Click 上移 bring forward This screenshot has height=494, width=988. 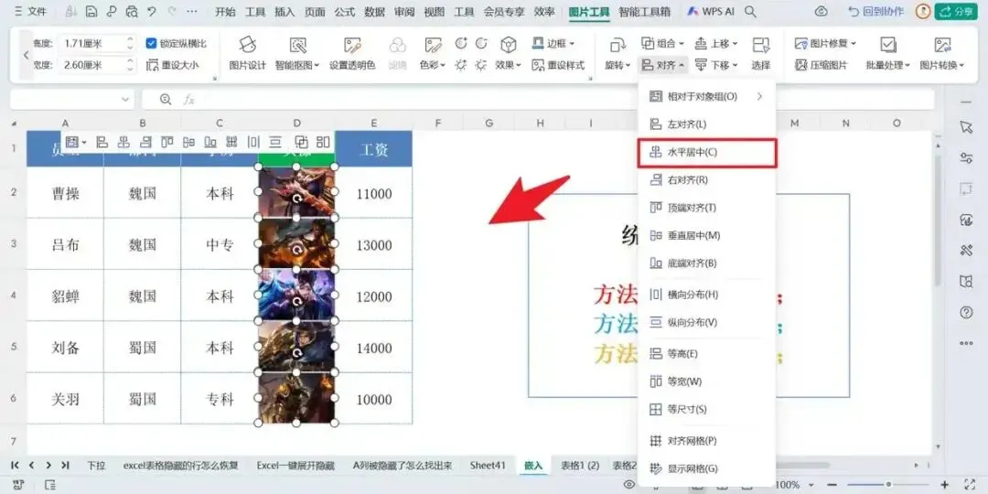[x=716, y=43]
